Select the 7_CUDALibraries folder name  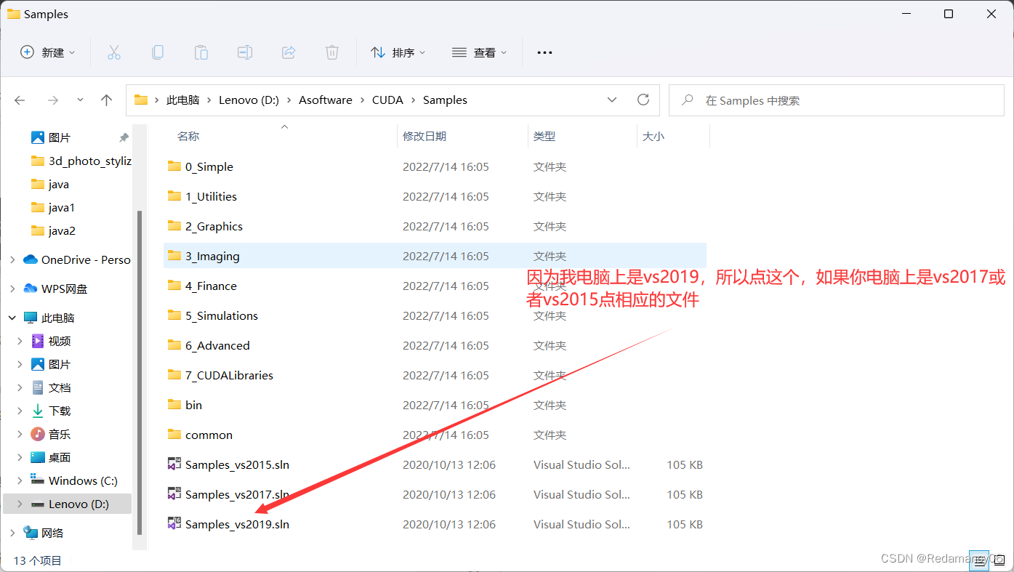click(x=229, y=375)
